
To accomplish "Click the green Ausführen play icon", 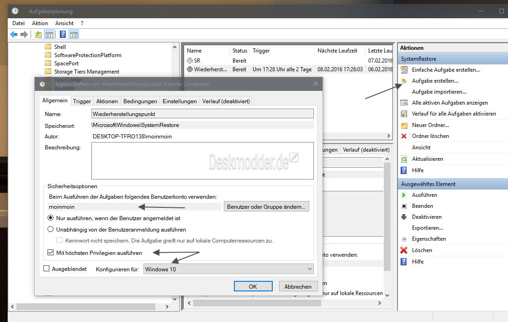I will point(404,195).
